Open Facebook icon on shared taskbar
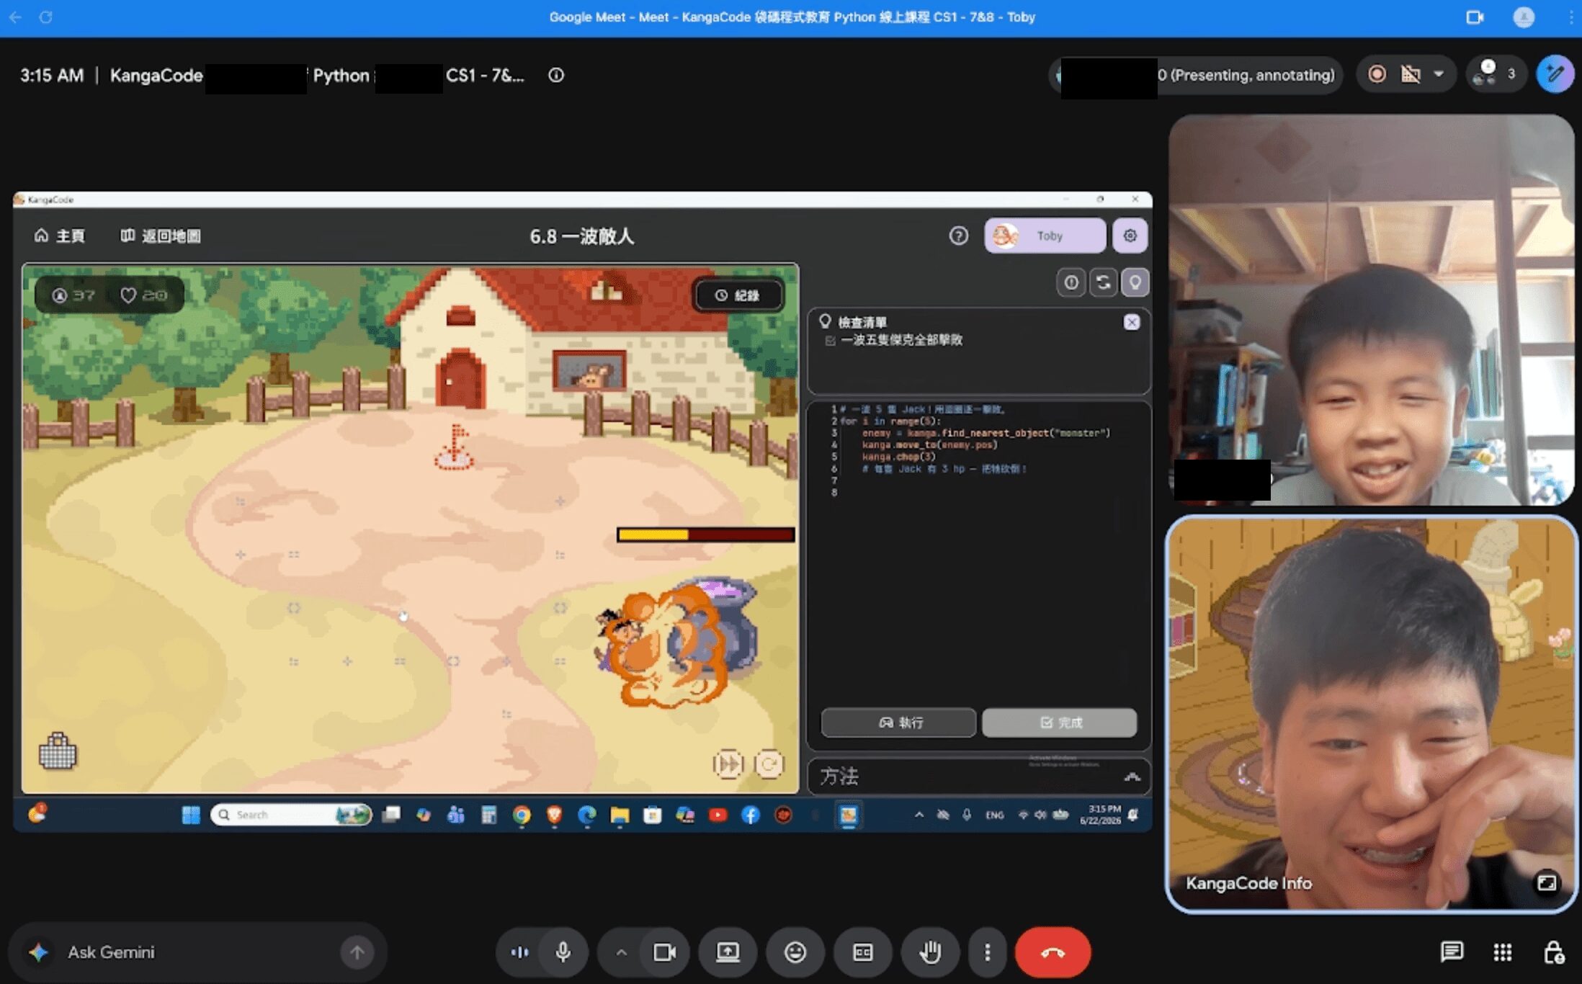The height and width of the screenshot is (984, 1582). 751,815
